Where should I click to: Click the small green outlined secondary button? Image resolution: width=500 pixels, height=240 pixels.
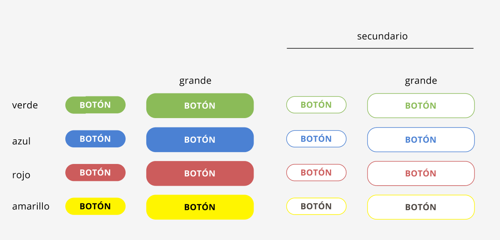(316, 105)
